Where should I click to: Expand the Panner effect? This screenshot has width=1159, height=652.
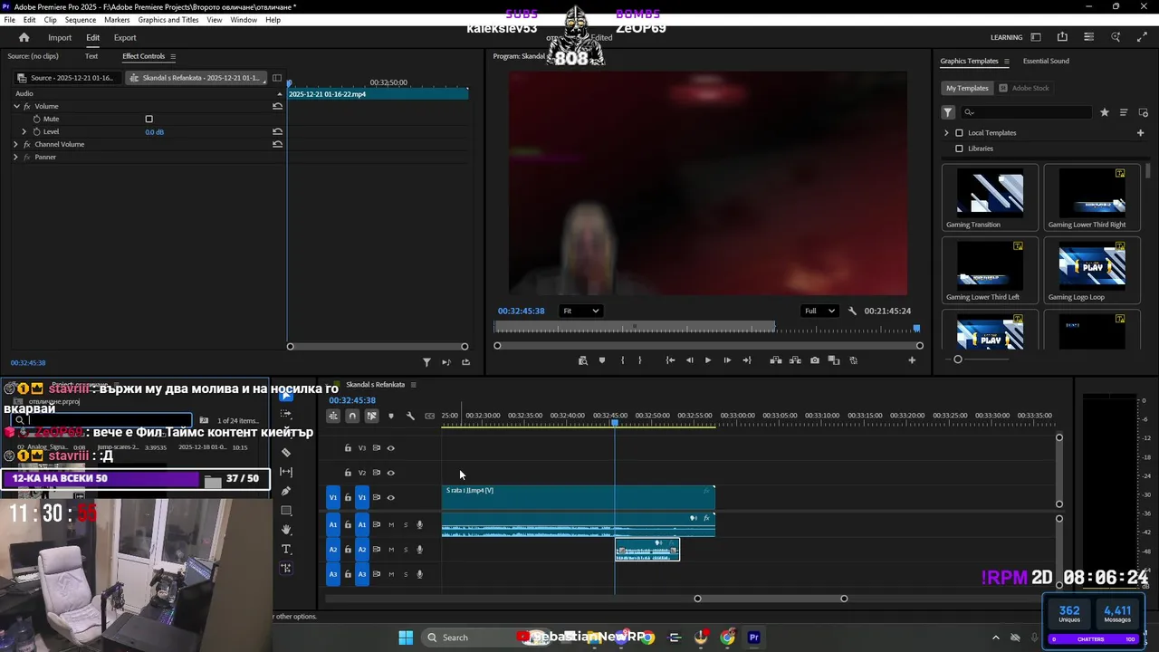point(15,157)
